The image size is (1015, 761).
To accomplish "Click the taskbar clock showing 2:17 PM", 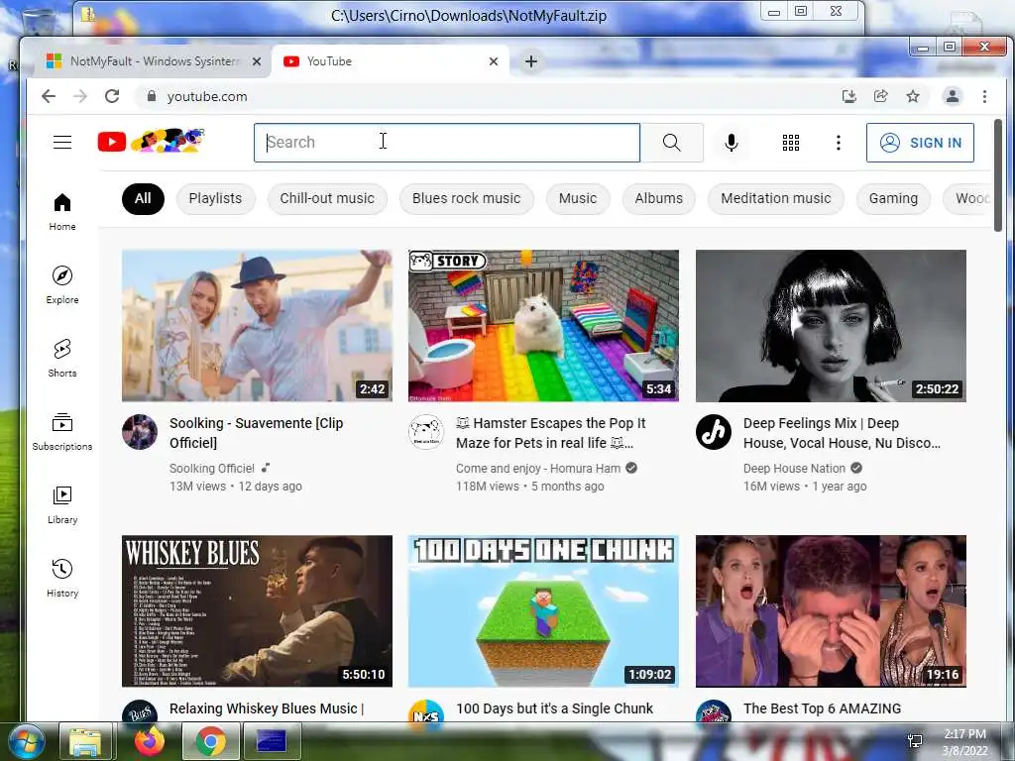I will (964, 742).
